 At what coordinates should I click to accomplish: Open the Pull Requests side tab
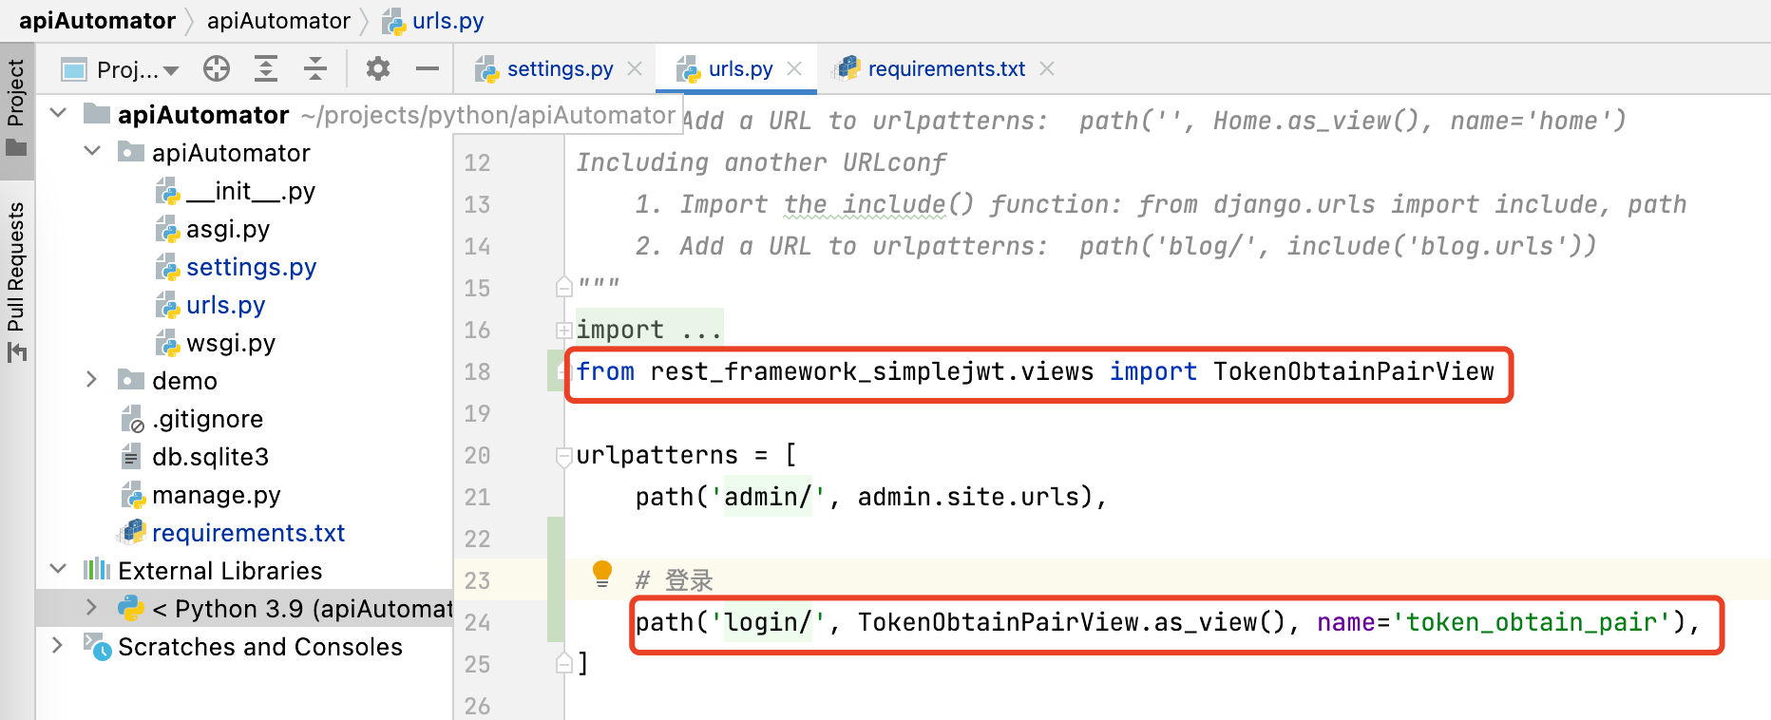(x=16, y=281)
